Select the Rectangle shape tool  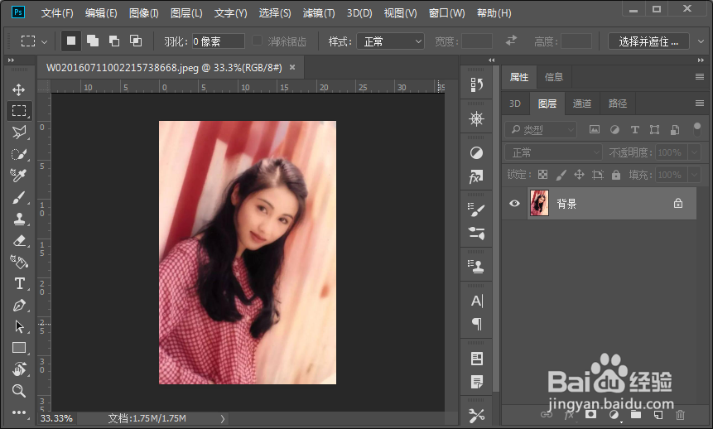pos(19,348)
